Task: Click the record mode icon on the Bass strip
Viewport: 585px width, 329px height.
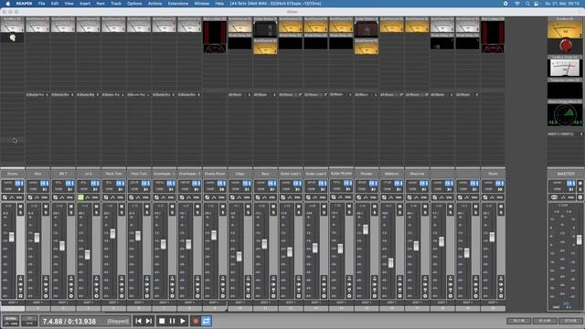Action: 273,291
